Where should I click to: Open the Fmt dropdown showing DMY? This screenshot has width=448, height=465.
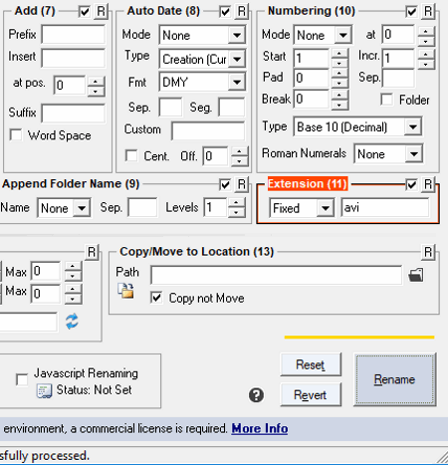click(202, 82)
